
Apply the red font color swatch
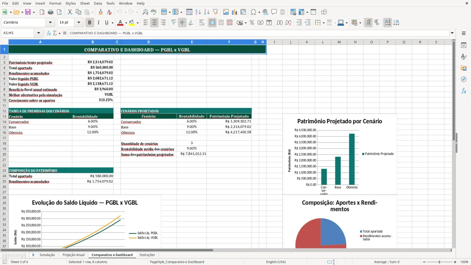120,23
